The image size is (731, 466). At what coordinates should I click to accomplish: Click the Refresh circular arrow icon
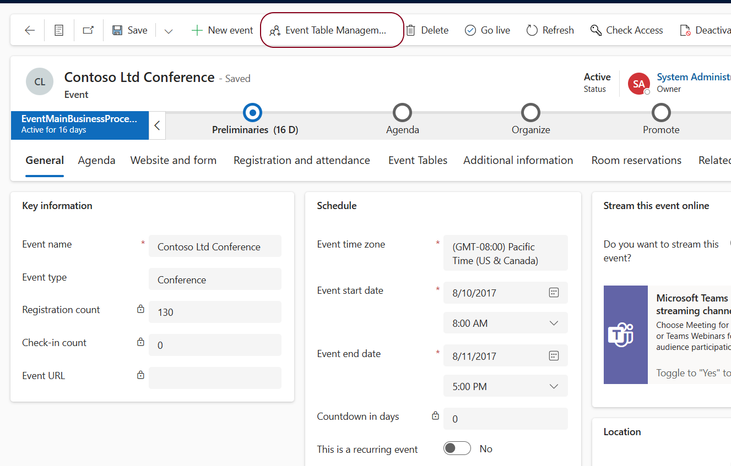click(x=532, y=30)
